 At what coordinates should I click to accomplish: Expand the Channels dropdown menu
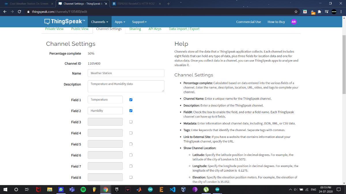click(99, 22)
